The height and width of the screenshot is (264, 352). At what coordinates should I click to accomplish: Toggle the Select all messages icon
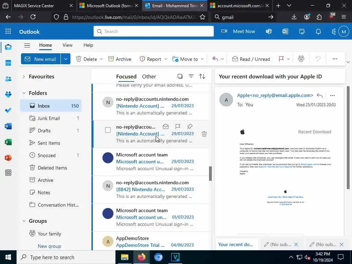pos(180,76)
